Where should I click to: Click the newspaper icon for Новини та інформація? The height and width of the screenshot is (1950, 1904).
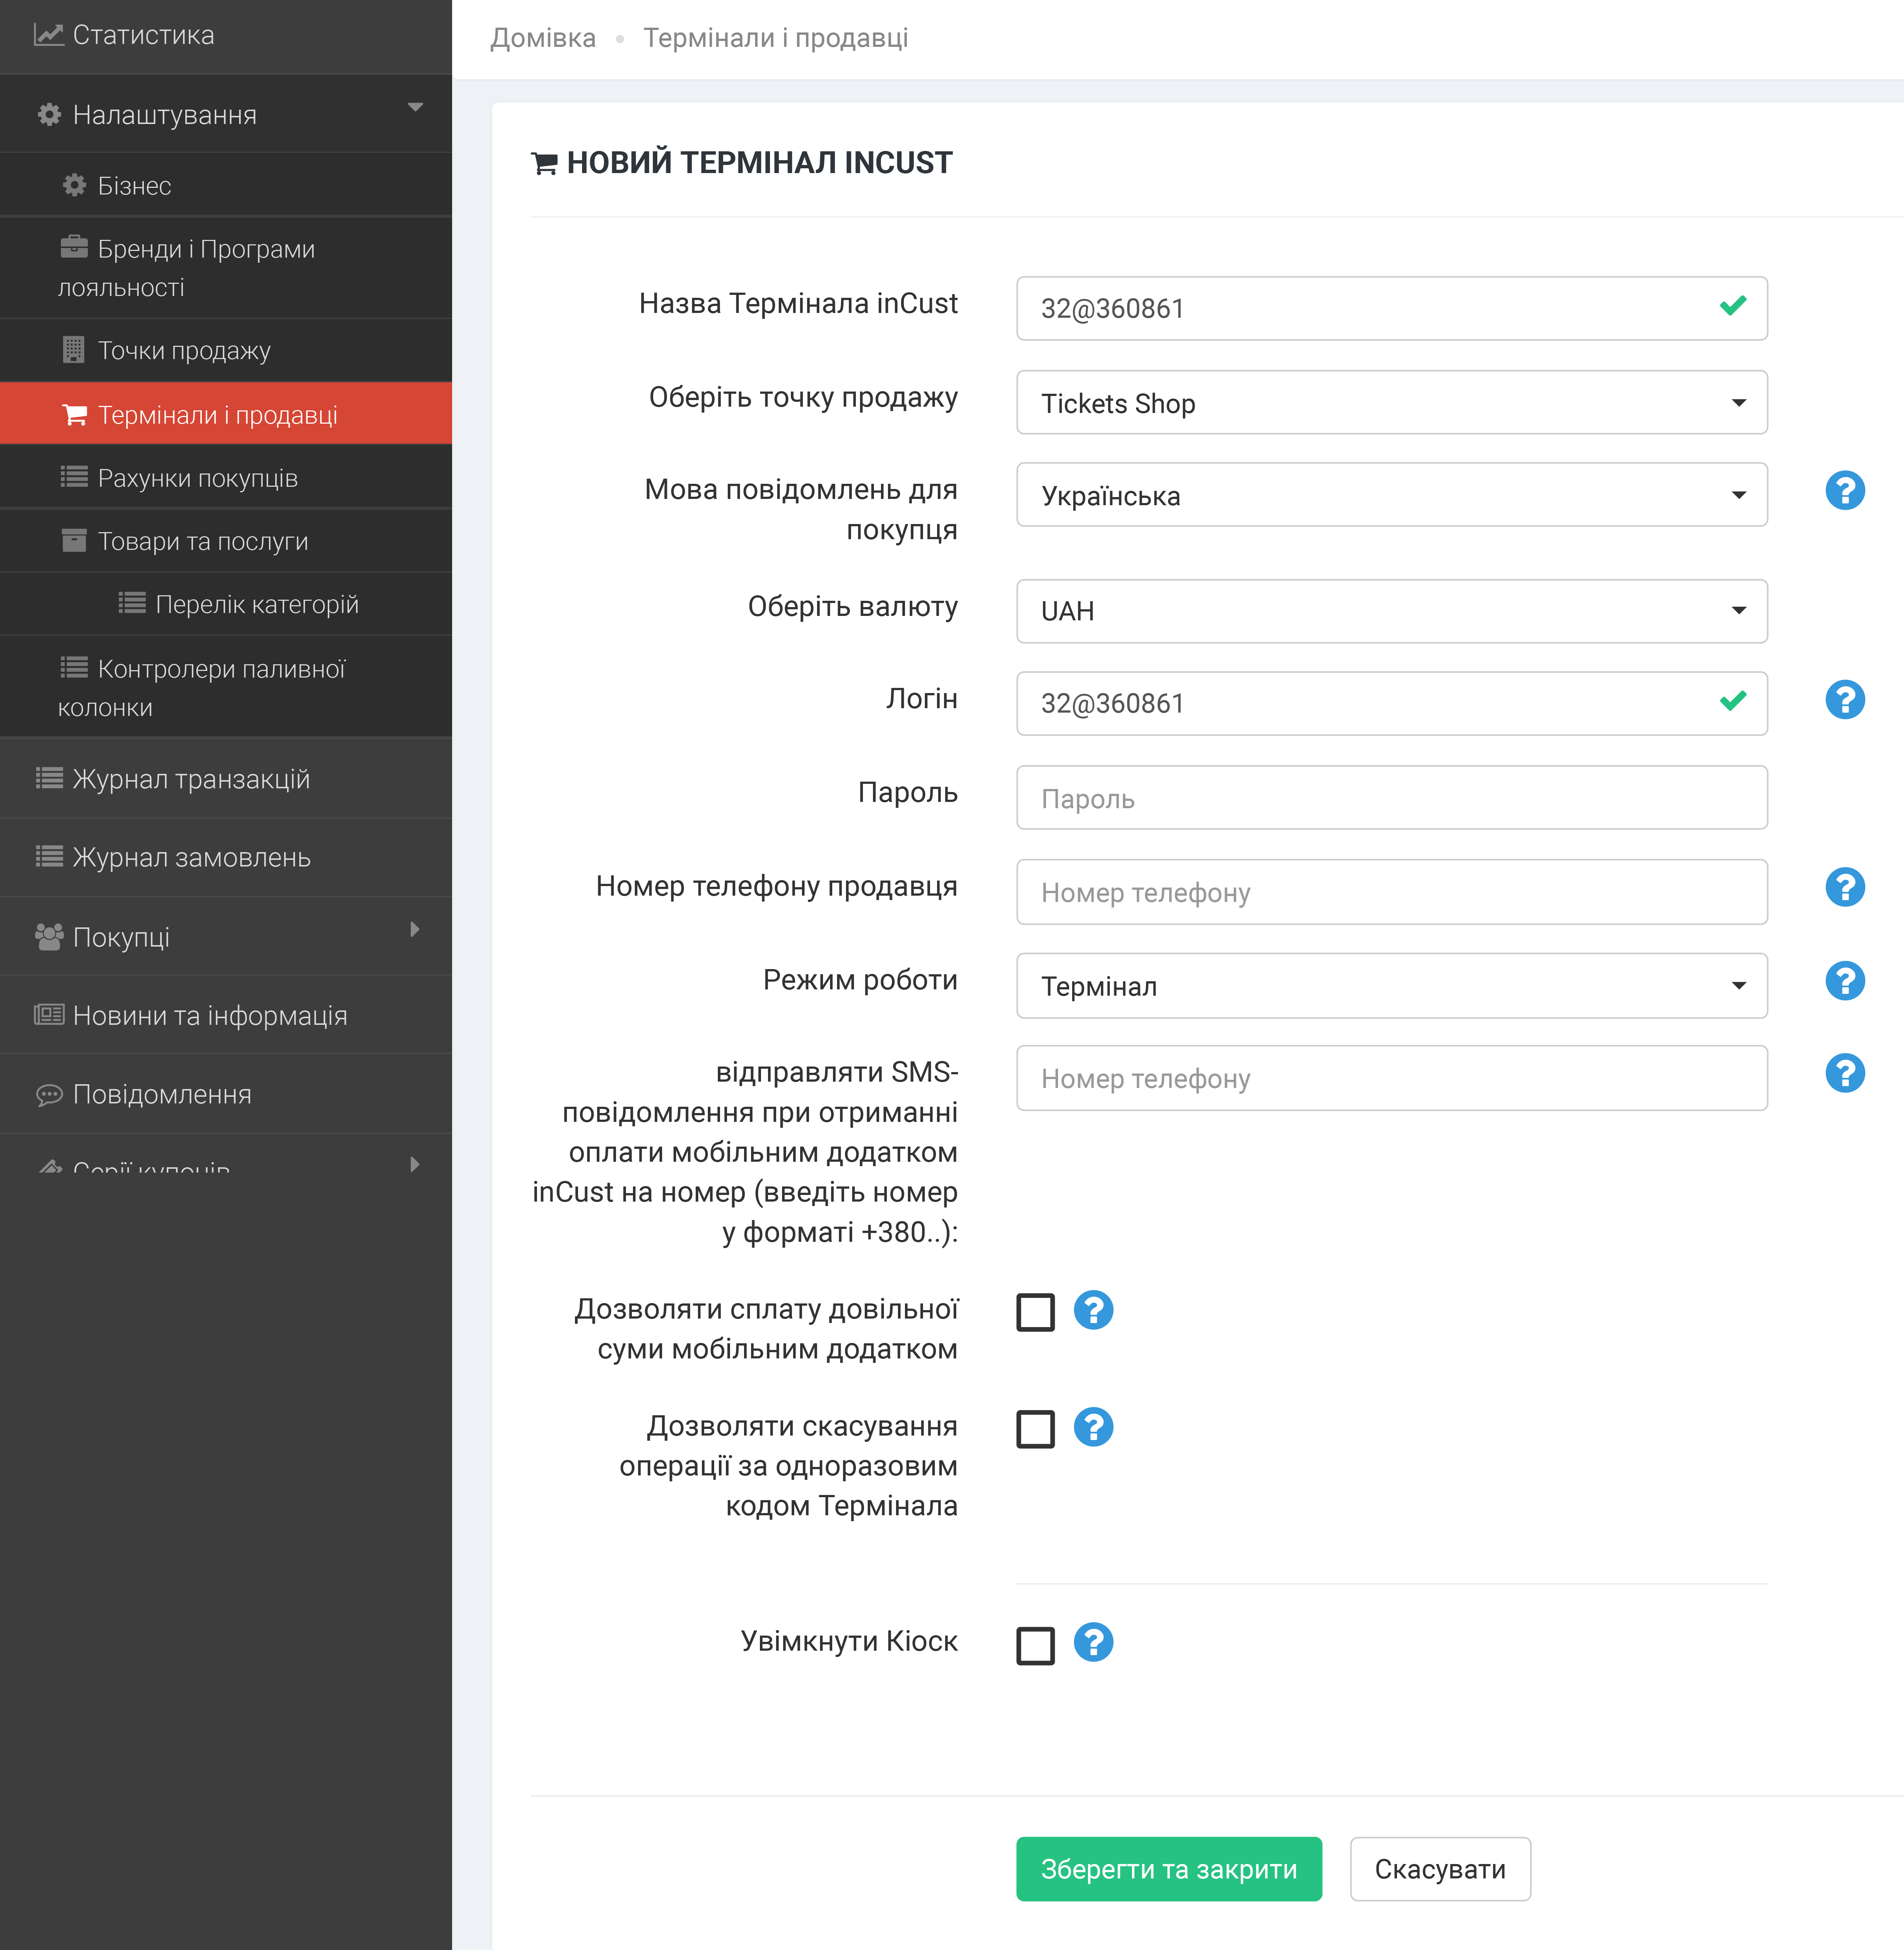[49, 1015]
